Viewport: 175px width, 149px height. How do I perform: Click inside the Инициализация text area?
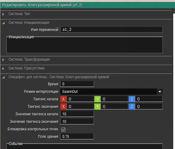point(84,45)
